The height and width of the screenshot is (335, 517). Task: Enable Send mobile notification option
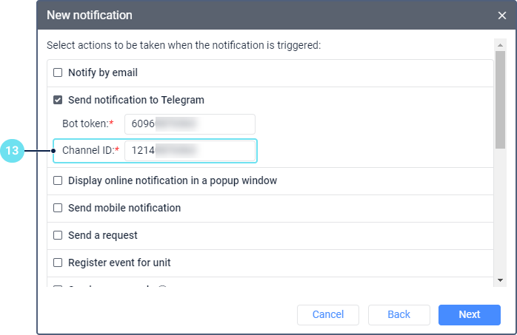point(58,208)
